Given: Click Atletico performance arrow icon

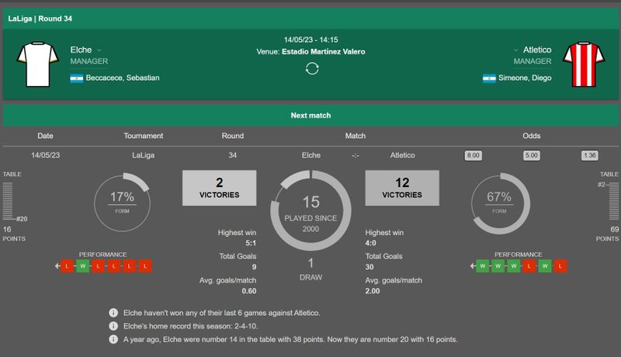Looking at the screenshot, I should 473,266.
